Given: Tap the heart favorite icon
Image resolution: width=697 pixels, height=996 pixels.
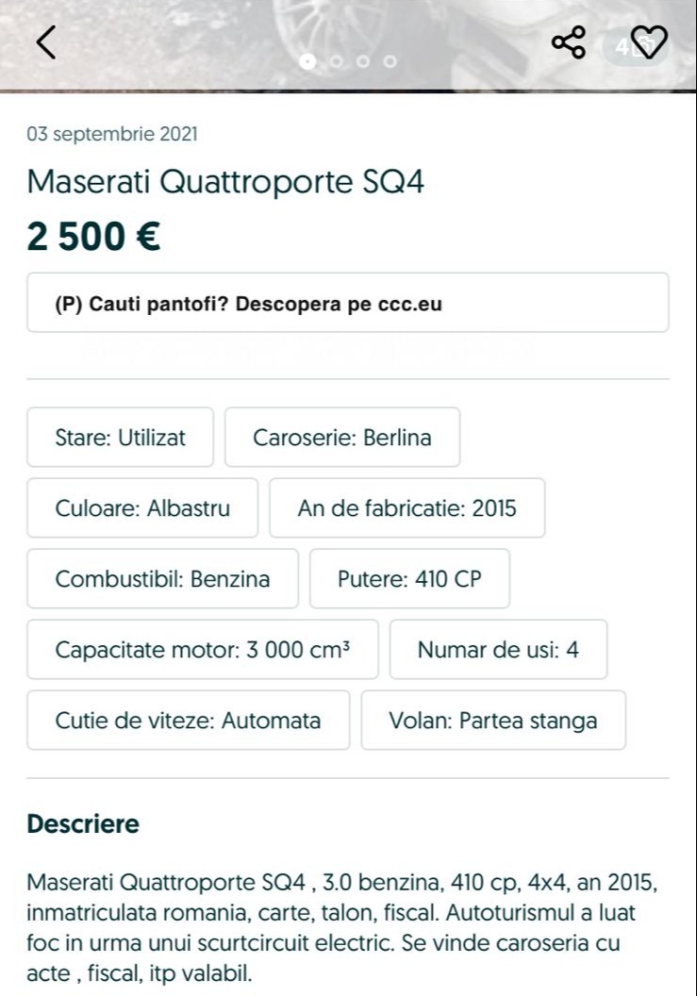Looking at the screenshot, I should coord(648,42).
